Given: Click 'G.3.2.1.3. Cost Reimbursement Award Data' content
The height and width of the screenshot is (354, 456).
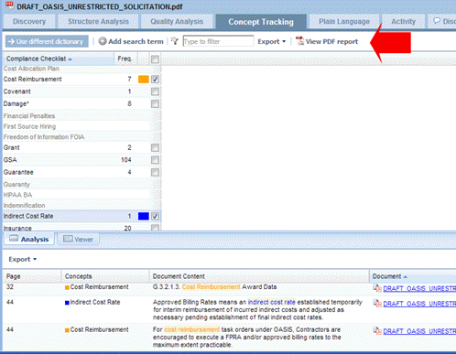Looking at the screenshot, I should click(x=214, y=287).
